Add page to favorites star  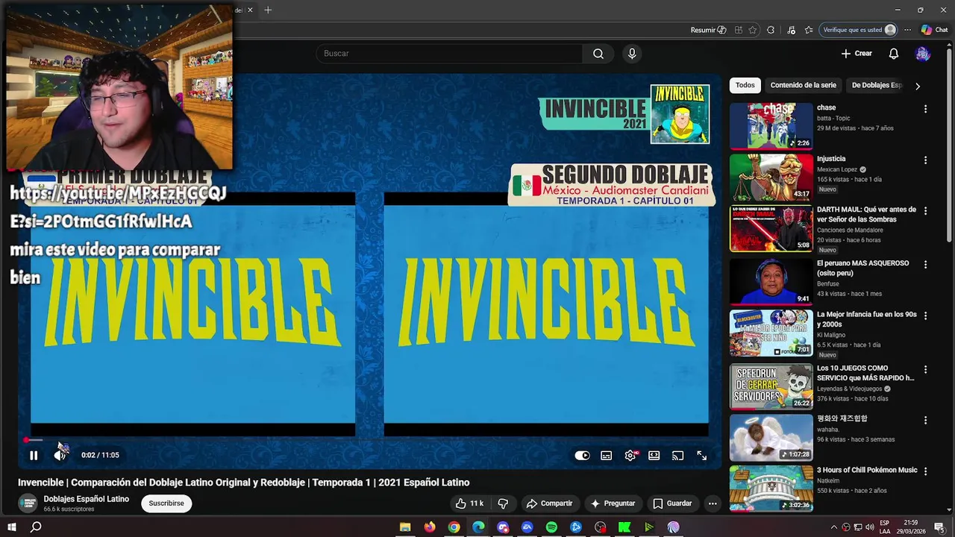click(x=752, y=30)
